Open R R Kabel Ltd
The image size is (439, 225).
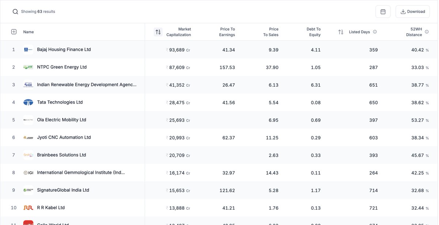click(51, 207)
